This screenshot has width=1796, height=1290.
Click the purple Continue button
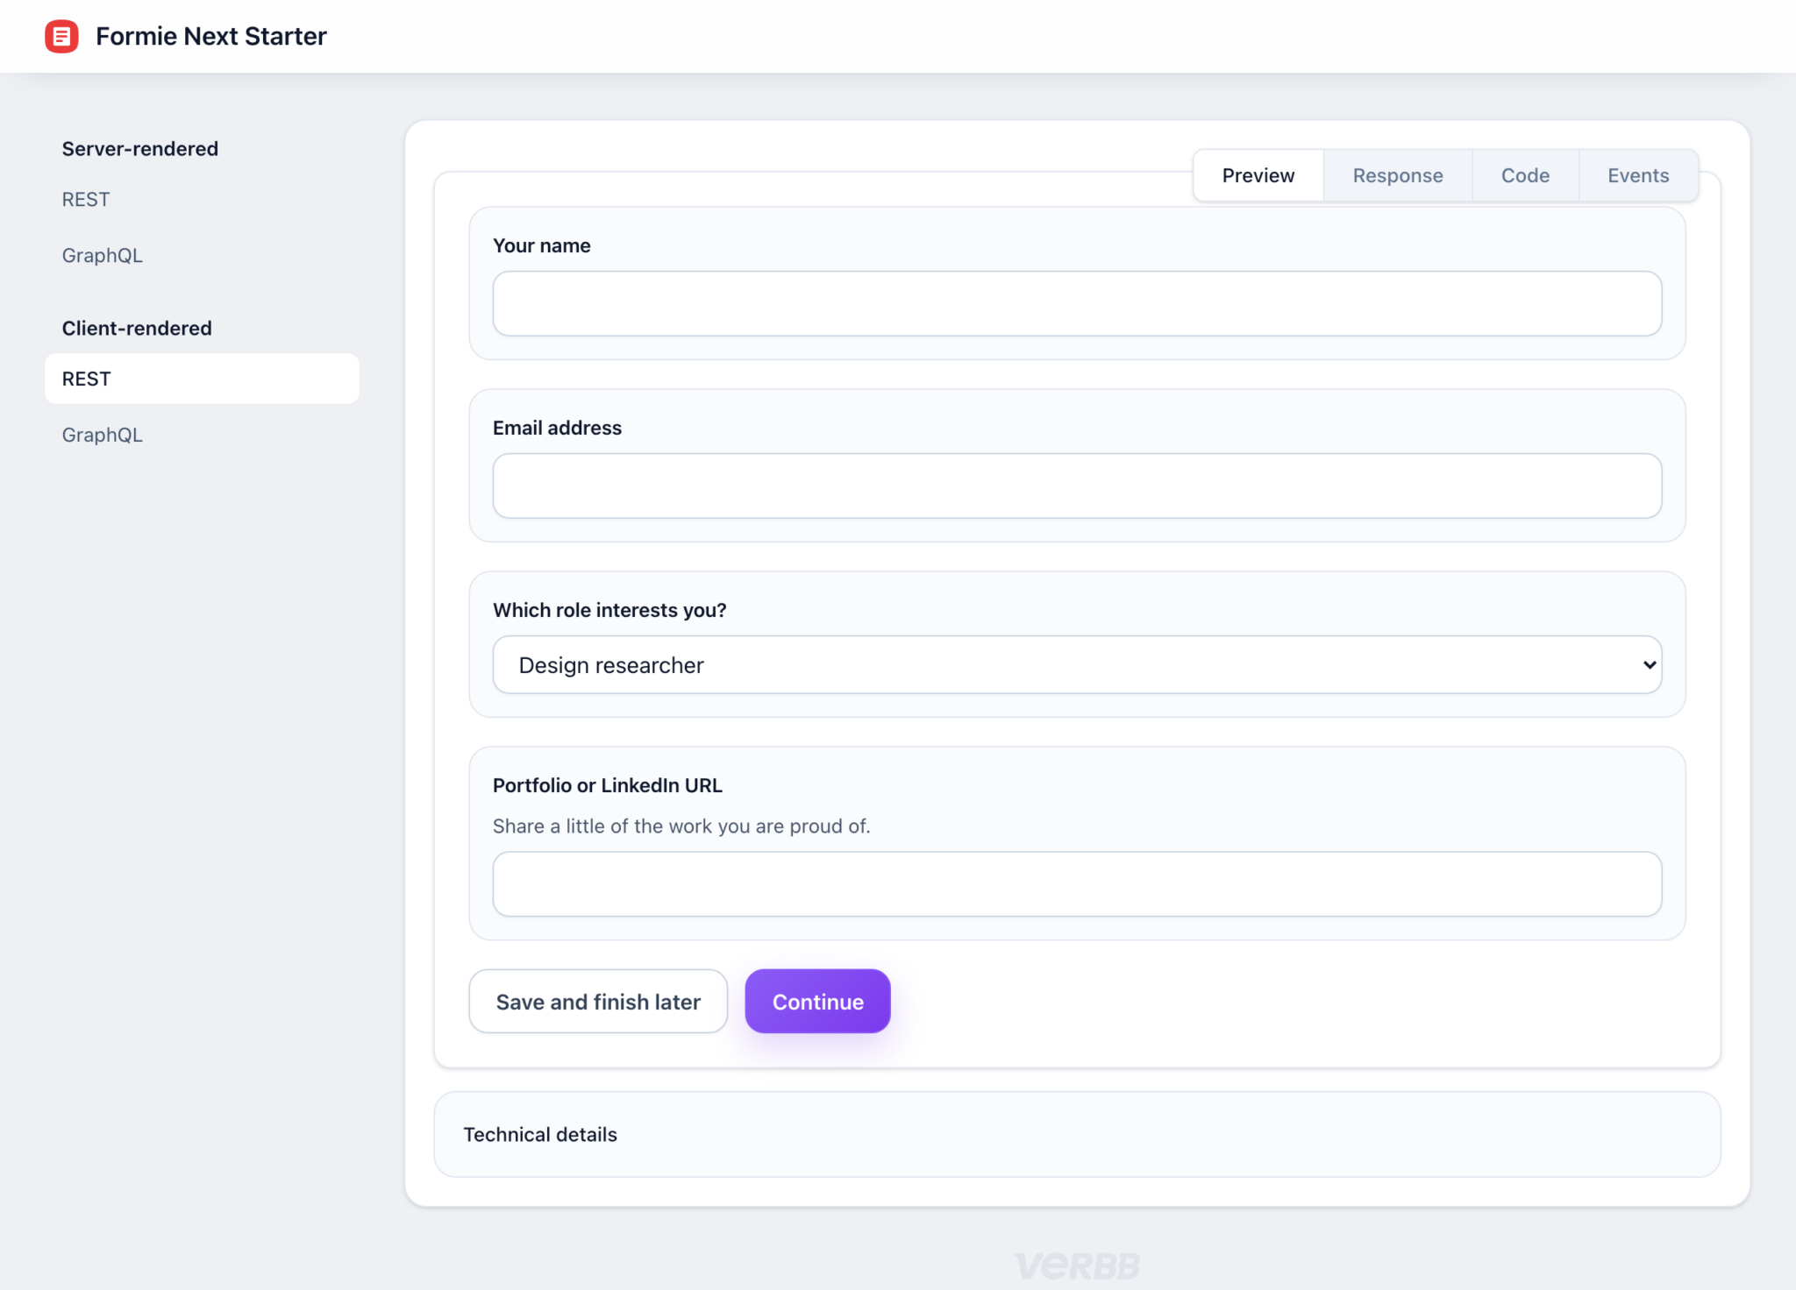[x=817, y=1002]
